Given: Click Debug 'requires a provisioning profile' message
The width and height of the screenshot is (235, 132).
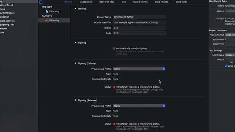Looking at the screenshot, I should click(x=138, y=87).
